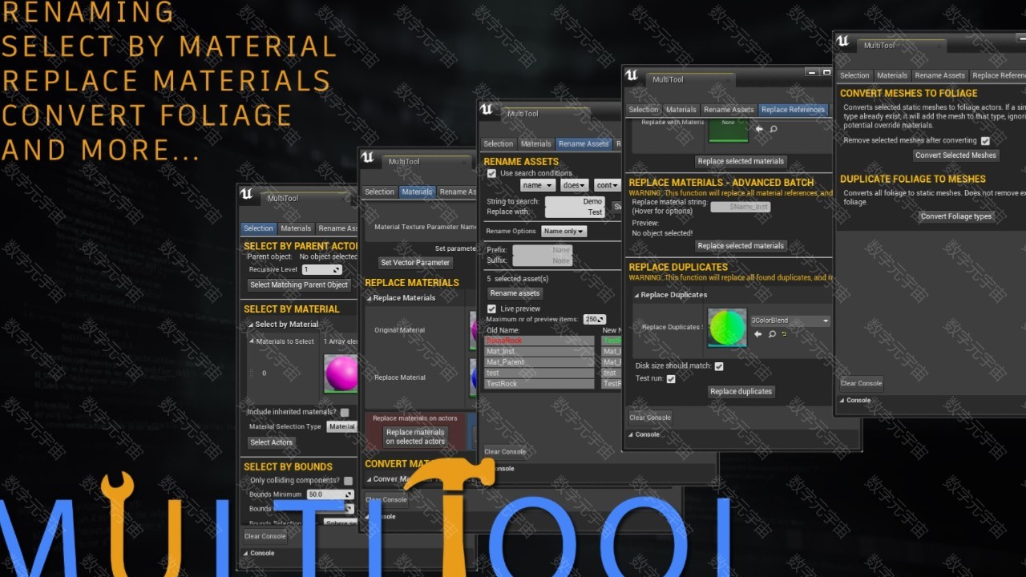
Task: Open Rename Options 'Name only' dropdown
Action: point(564,232)
